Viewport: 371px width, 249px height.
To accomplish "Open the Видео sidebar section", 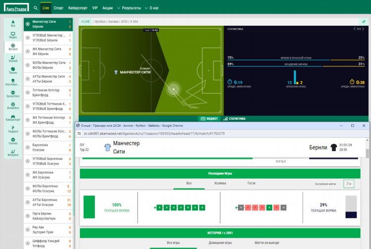I will pos(13,35).
